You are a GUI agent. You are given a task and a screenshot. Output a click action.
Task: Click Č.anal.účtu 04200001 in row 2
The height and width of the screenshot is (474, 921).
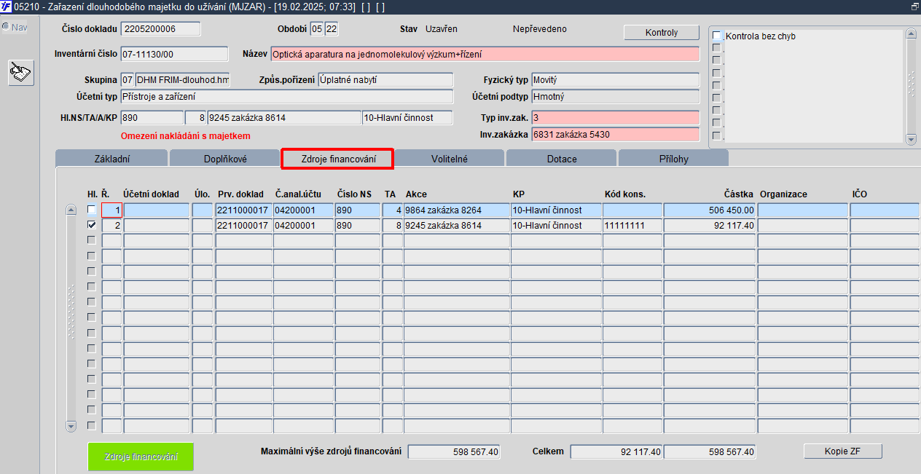pyautogui.click(x=304, y=226)
